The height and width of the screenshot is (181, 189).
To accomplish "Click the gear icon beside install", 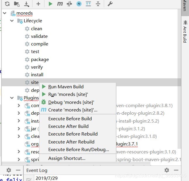I will pyautogui.click(x=27, y=75).
